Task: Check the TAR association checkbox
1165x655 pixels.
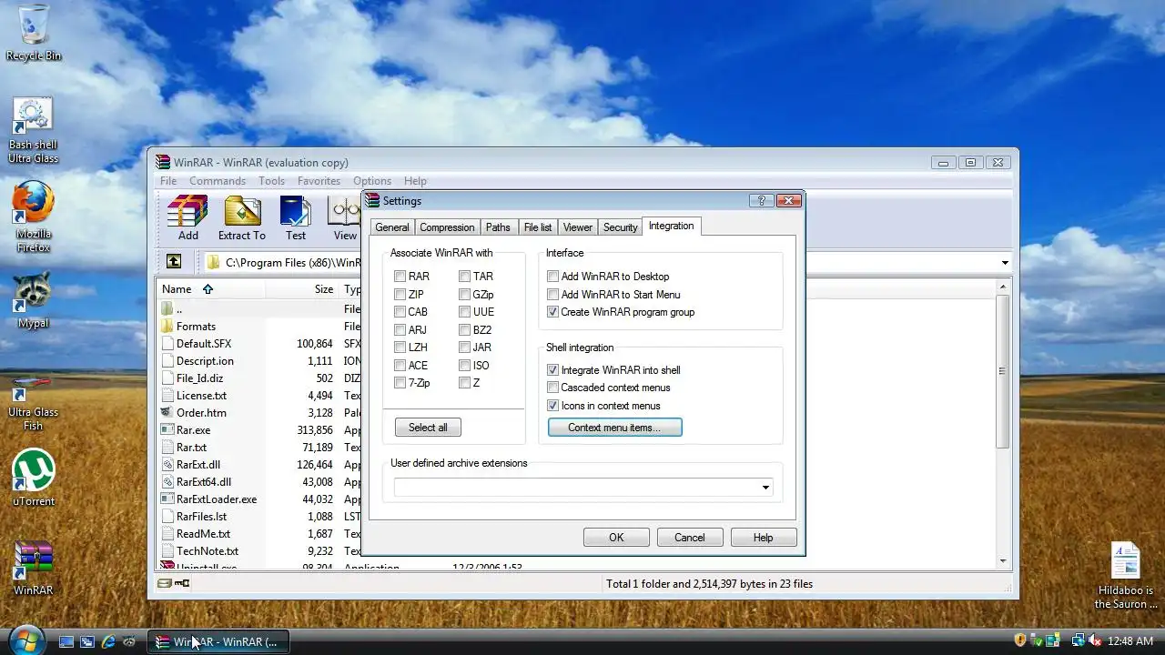Action: [464, 277]
